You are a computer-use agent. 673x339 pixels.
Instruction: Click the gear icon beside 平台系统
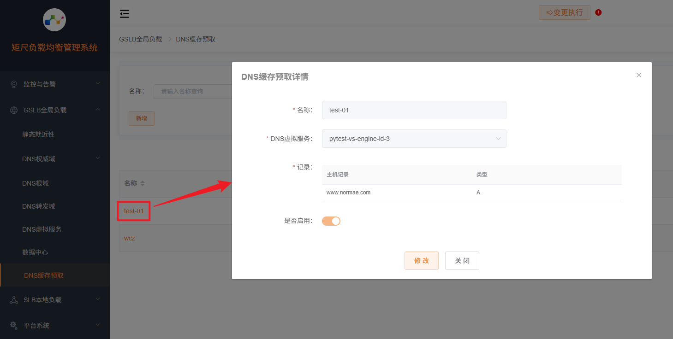(x=13, y=325)
